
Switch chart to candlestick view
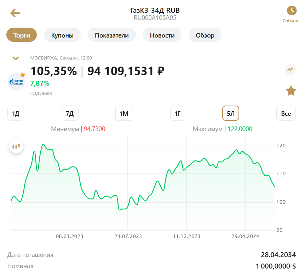pyautogui.click(x=16, y=146)
